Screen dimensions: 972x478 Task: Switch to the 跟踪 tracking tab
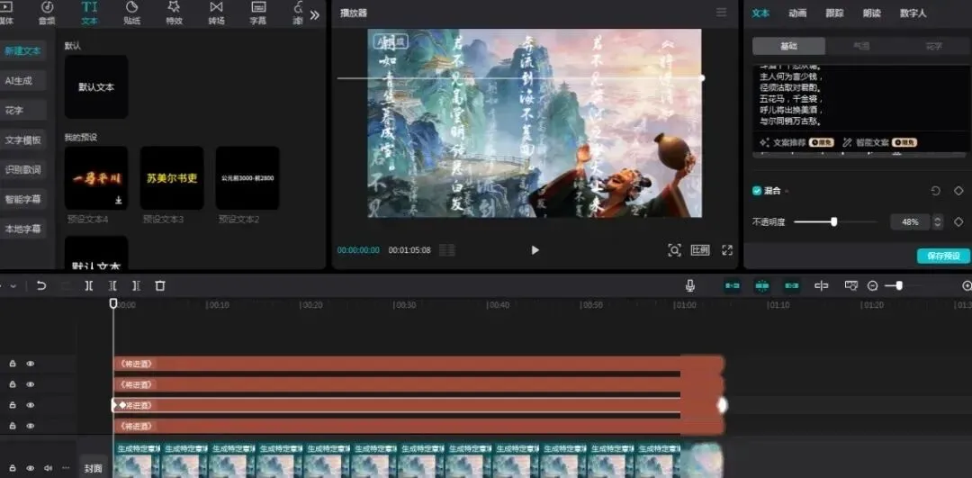(834, 13)
